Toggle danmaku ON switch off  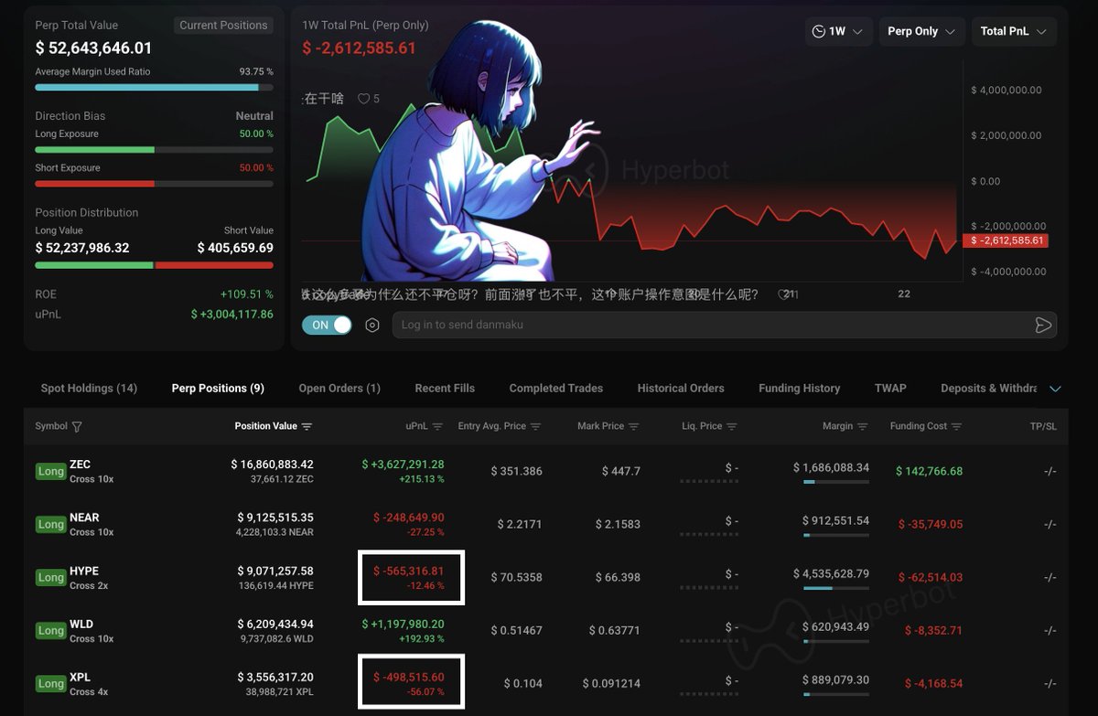(x=327, y=325)
